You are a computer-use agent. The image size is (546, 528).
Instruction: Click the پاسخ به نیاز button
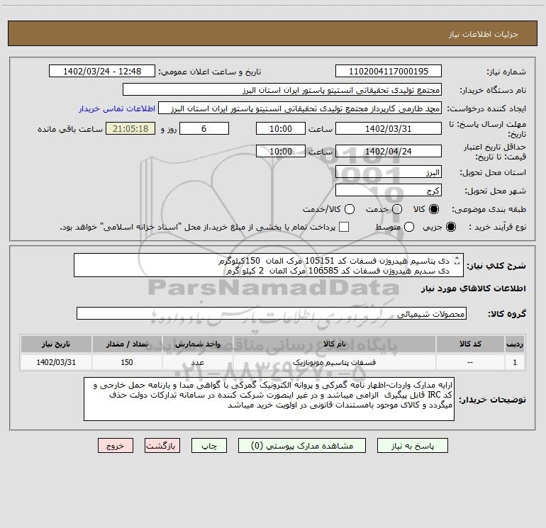pos(413,446)
